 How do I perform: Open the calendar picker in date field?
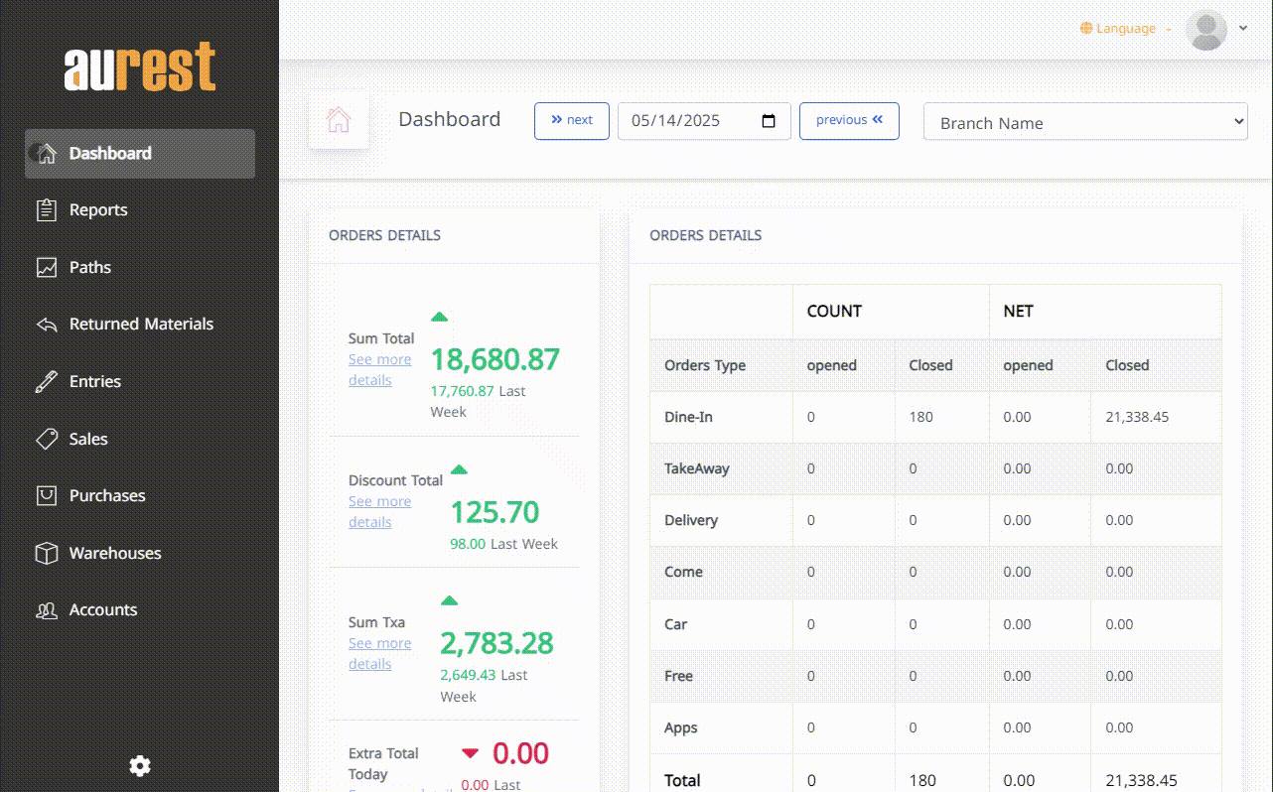tap(769, 121)
